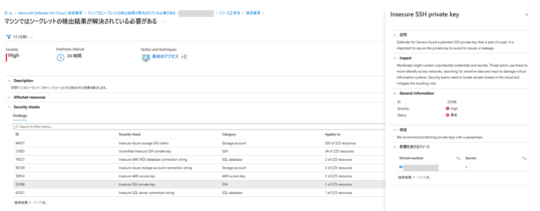Click the search magnifier icon in filter box
The width and height of the screenshot is (540, 211).
(x=16, y=127)
